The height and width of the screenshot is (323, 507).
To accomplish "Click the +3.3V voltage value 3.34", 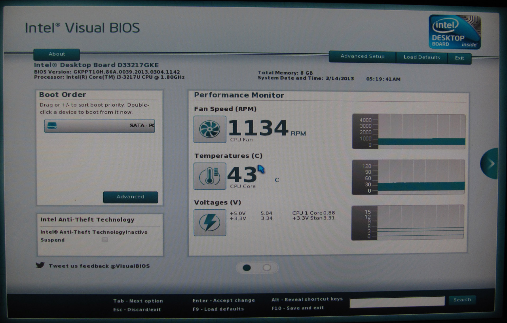I will coord(267,218).
